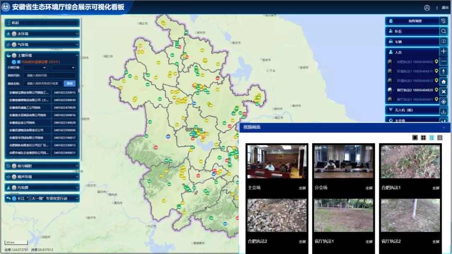Open the user account icon

point(427,8)
